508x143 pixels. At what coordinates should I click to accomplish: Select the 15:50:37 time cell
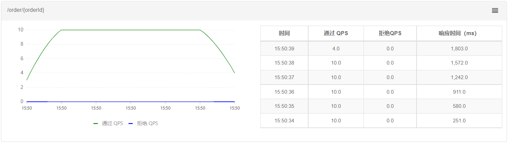(x=284, y=77)
